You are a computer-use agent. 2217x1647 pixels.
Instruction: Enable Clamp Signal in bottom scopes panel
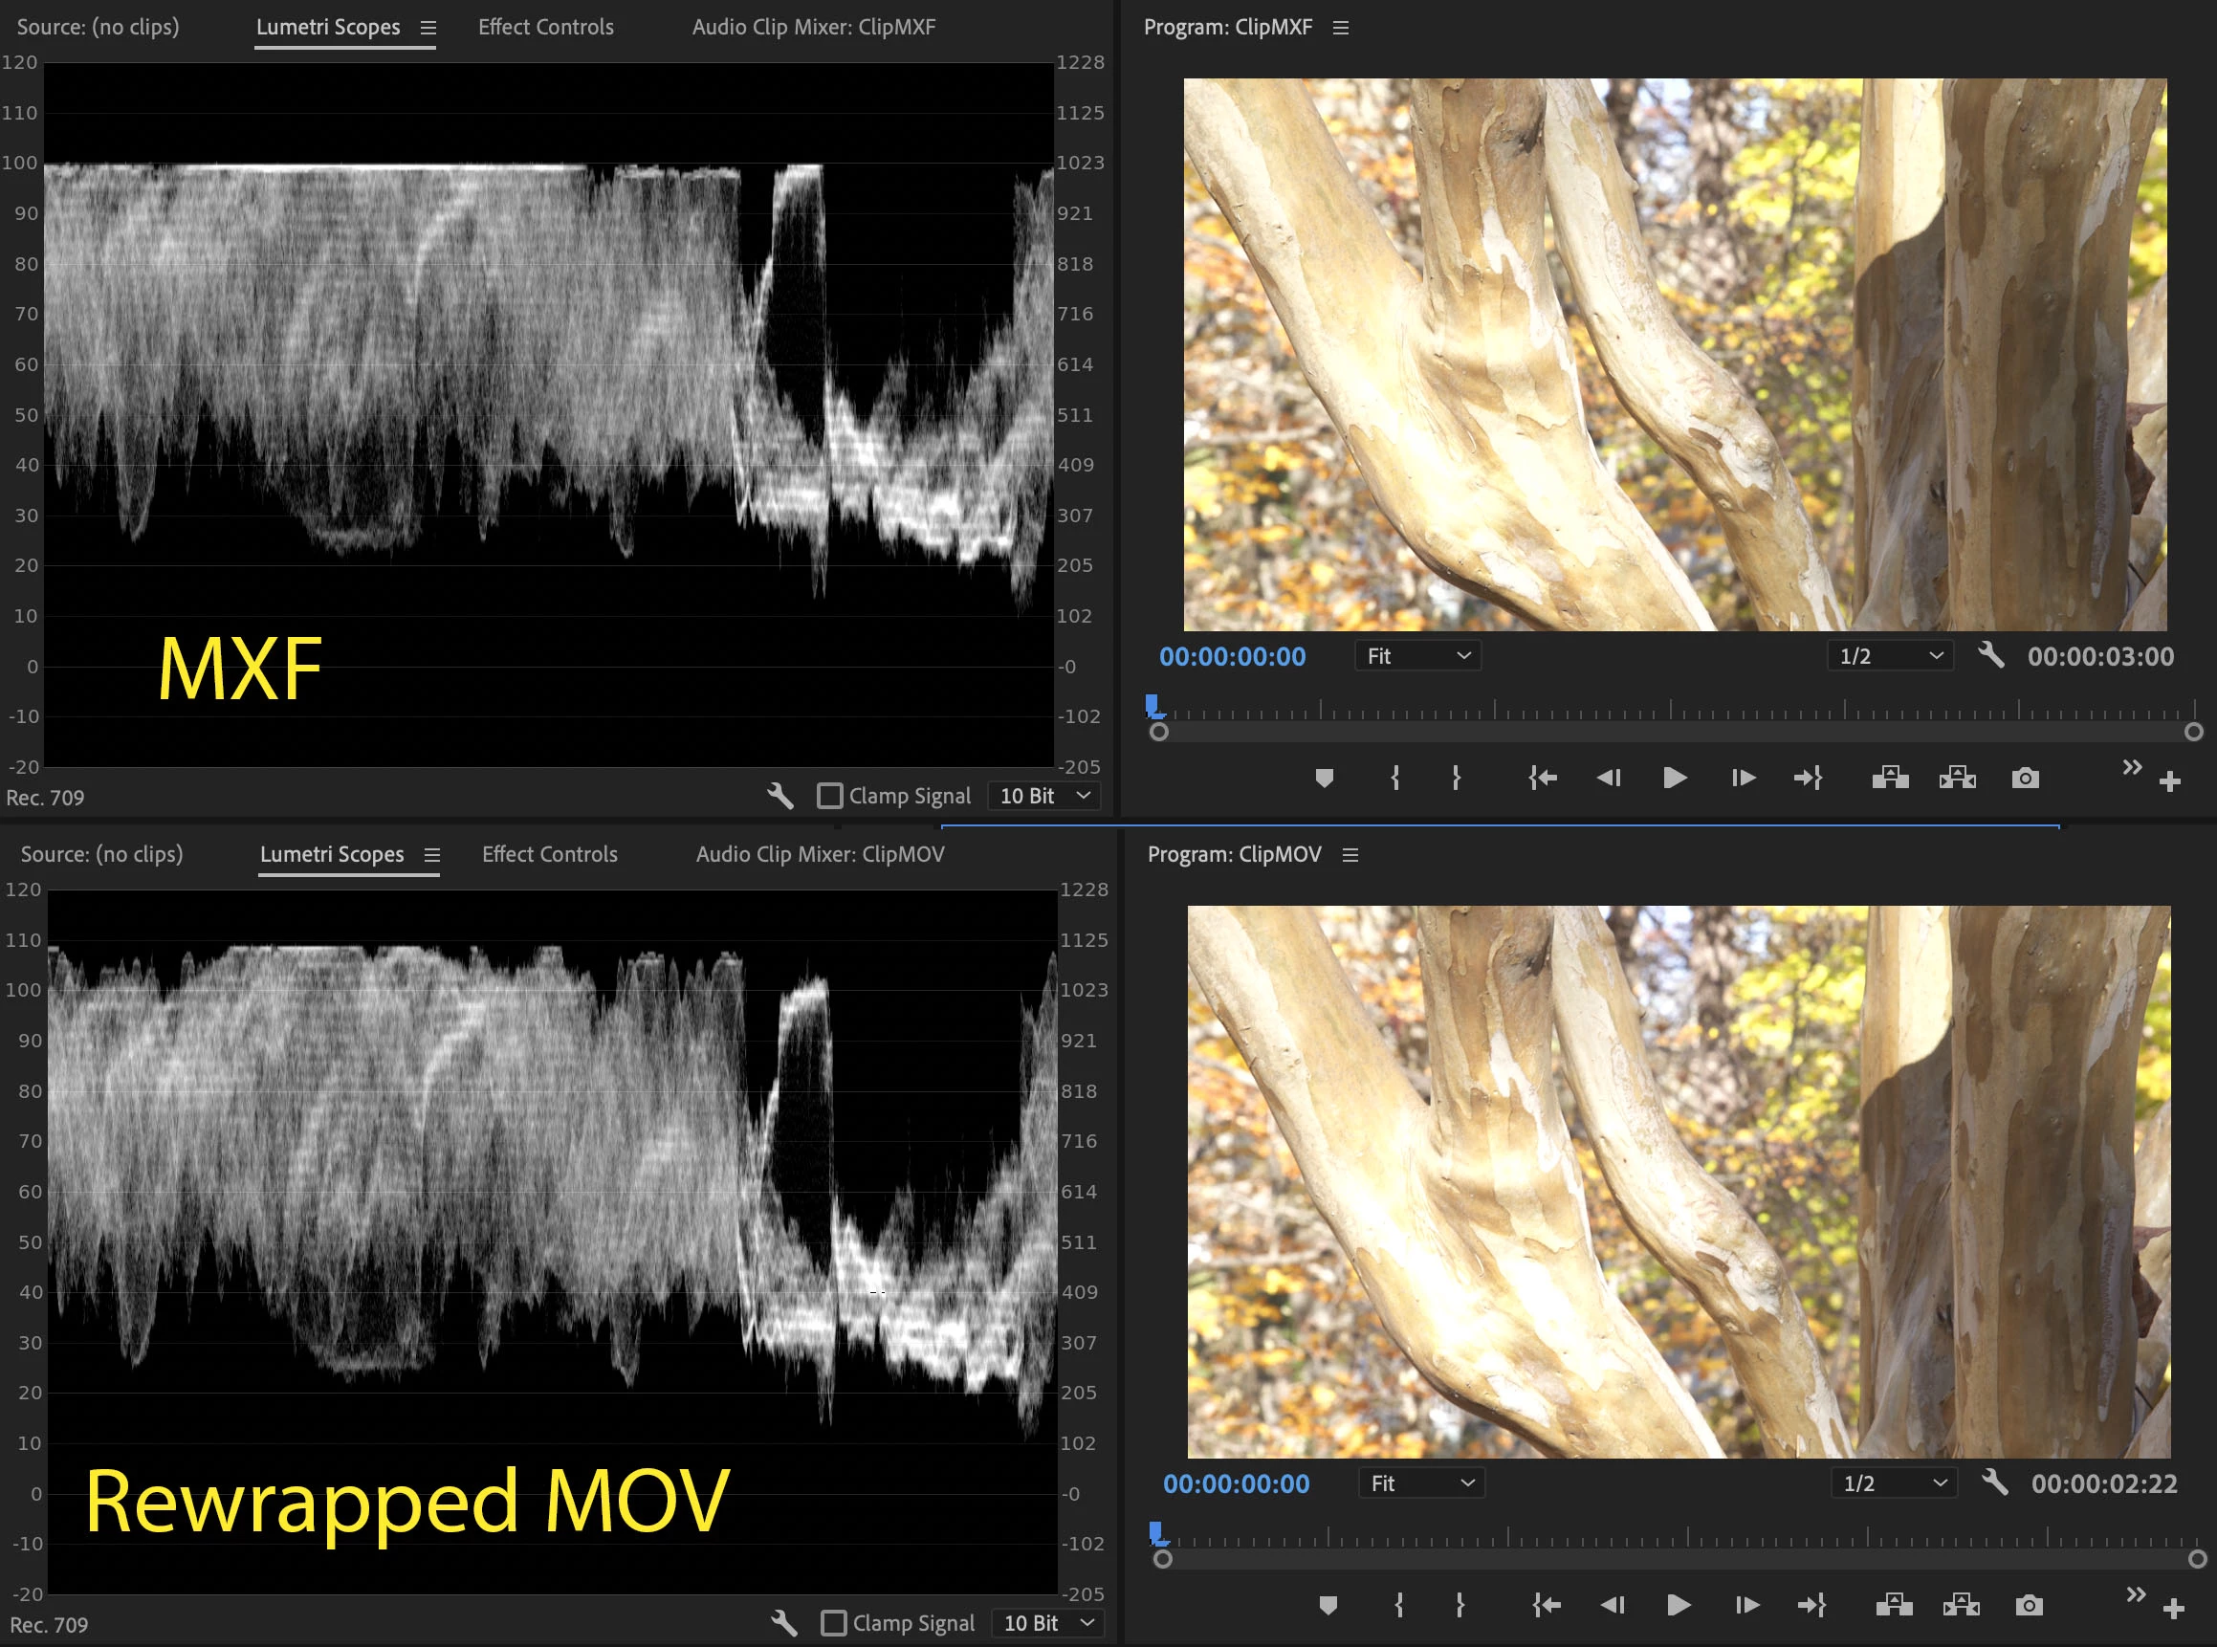pos(833,1623)
